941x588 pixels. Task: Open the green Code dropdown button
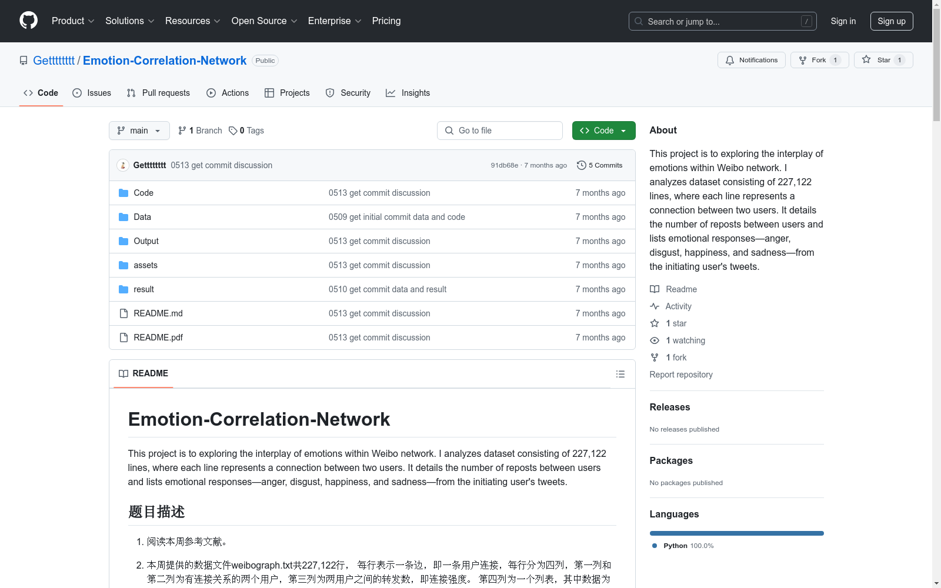[x=604, y=131]
